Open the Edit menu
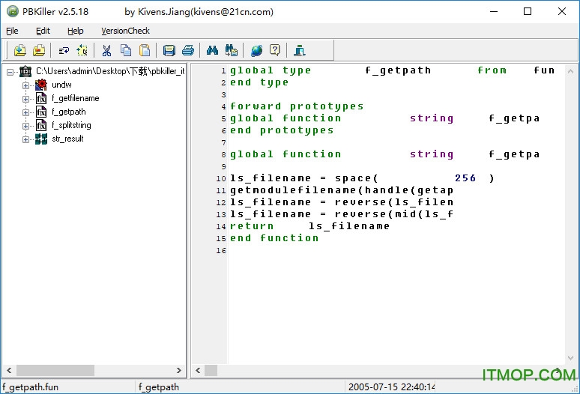The height and width of the screenshot is (394, 580). [x=43, y=31]
